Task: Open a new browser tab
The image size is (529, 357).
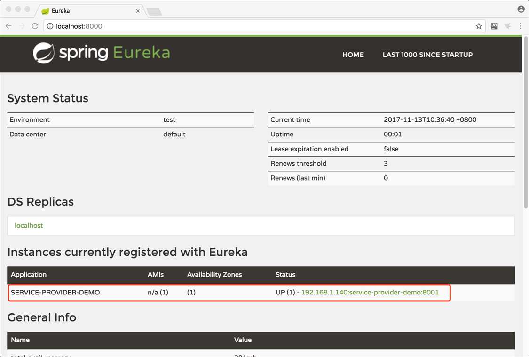Action: (154, 11)
